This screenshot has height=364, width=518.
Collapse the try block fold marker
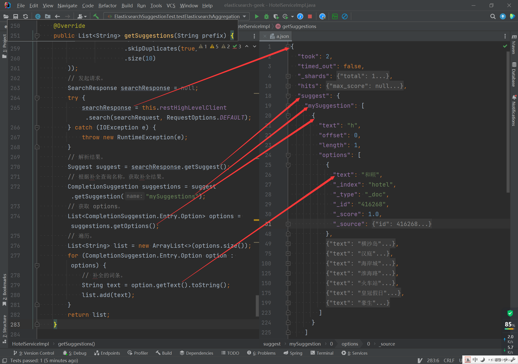[37, 98]
